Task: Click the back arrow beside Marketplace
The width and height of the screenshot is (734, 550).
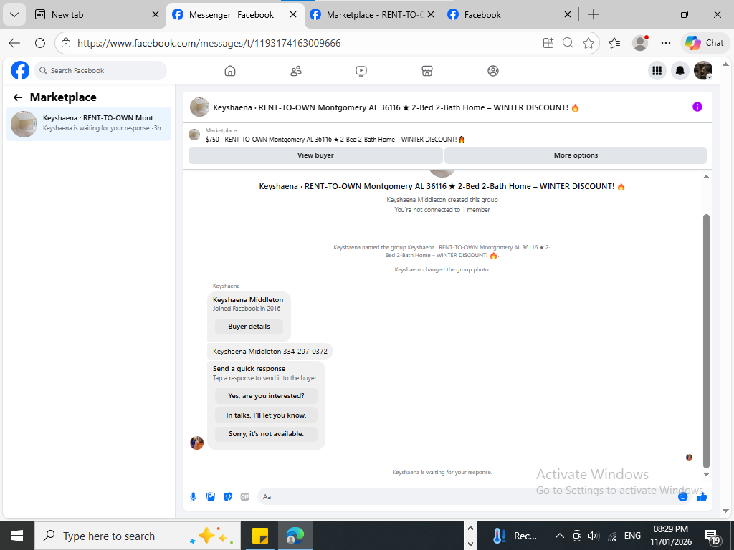Action: pos(18,97)
